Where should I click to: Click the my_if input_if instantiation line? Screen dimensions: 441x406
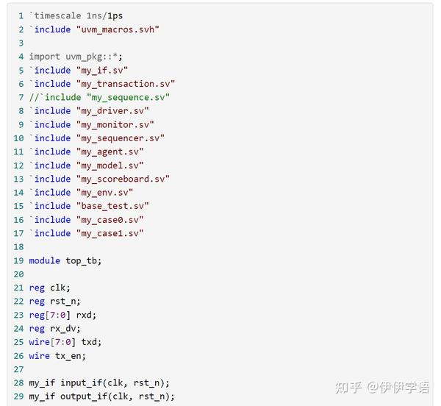coord(99,383)
